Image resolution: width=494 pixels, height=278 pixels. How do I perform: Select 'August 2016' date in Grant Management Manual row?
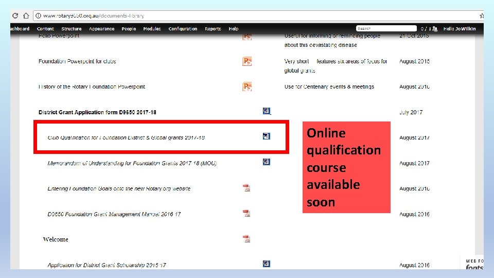pyautogui.click(x=414, y=214)
